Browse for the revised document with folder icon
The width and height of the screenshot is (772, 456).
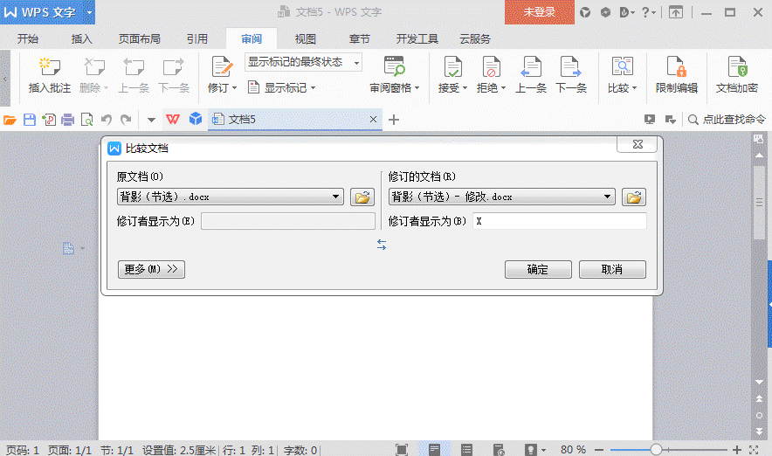[634, 197]
